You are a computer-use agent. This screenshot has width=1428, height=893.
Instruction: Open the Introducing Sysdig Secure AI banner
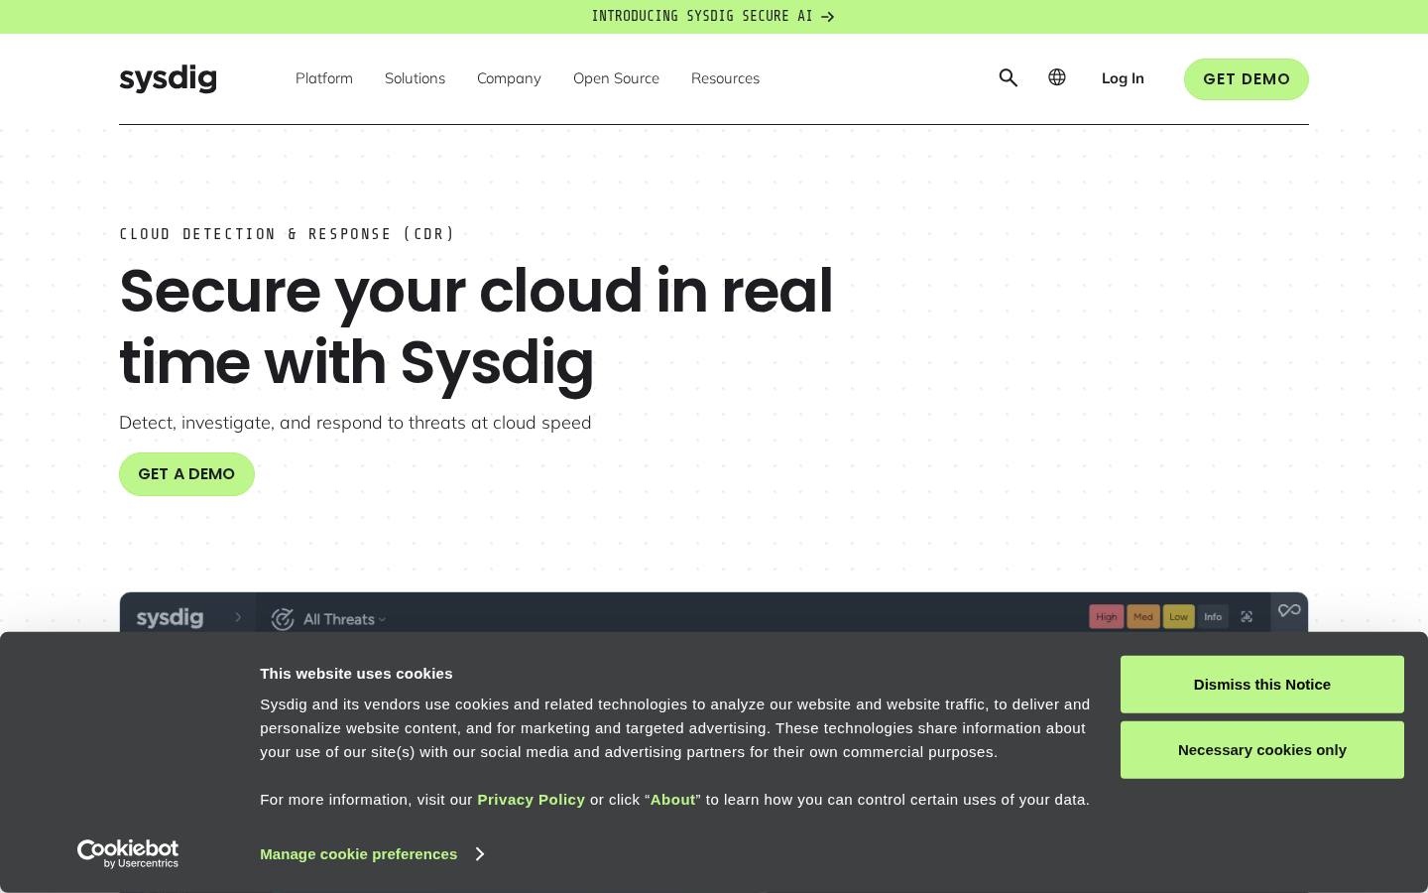(x=713, y=17)
